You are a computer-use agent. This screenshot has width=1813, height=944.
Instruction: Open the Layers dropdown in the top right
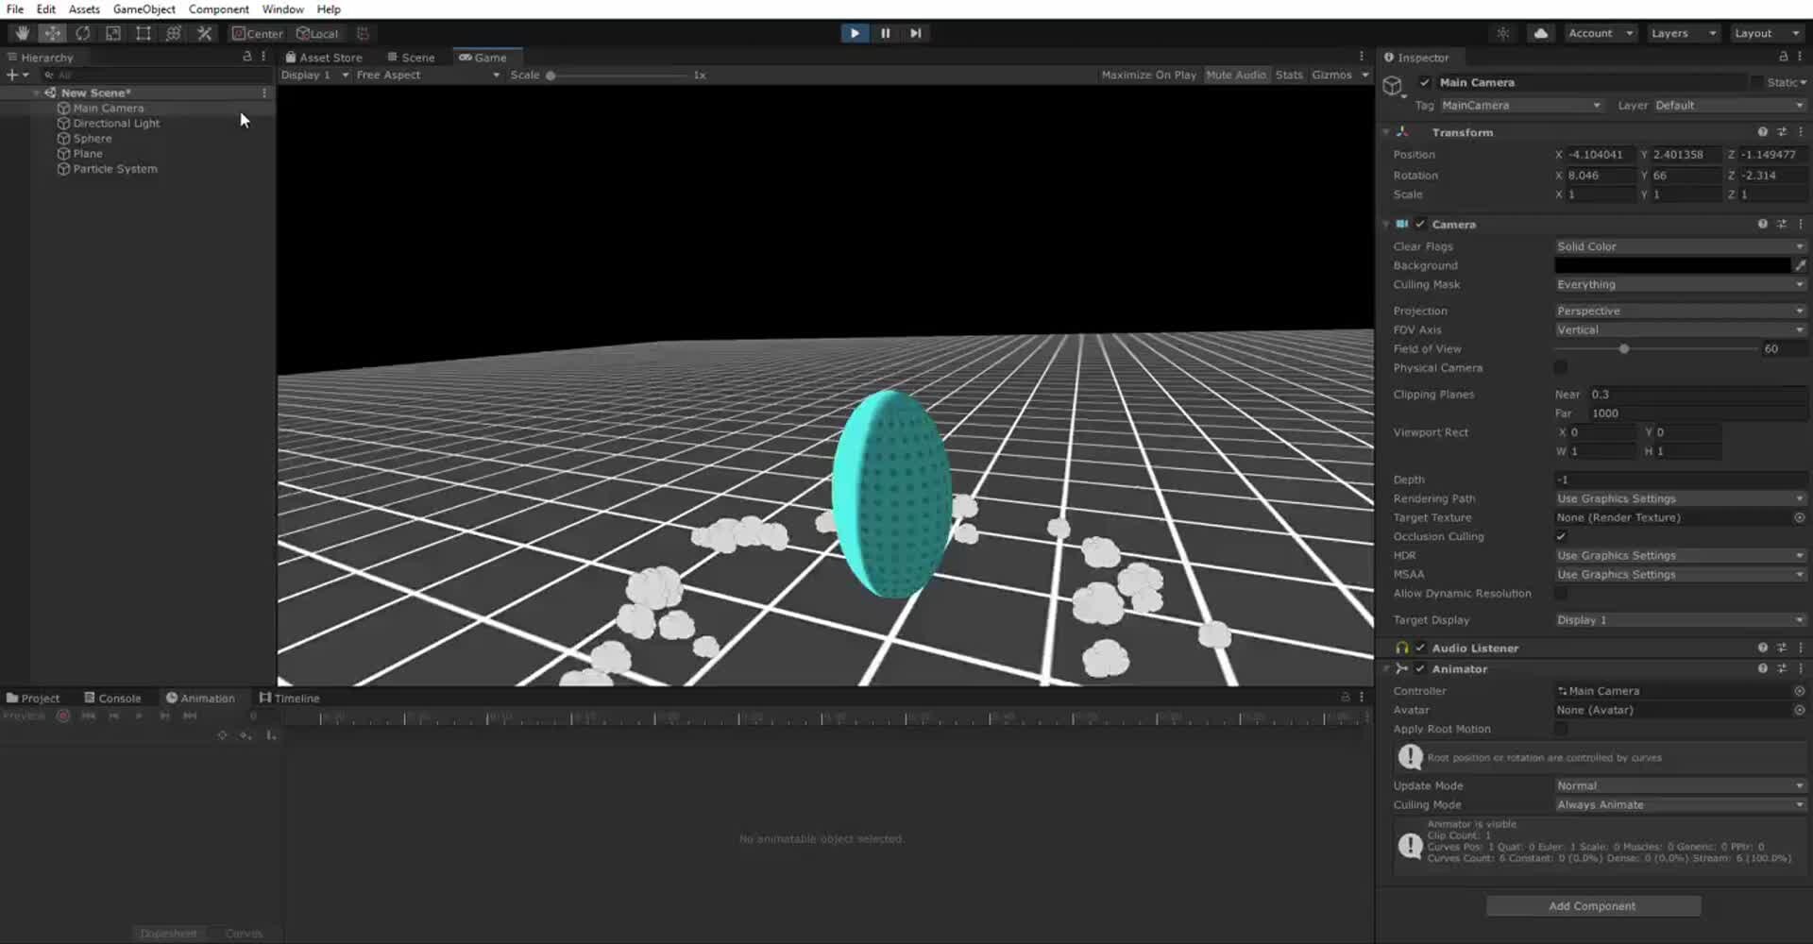(1682, 33)
